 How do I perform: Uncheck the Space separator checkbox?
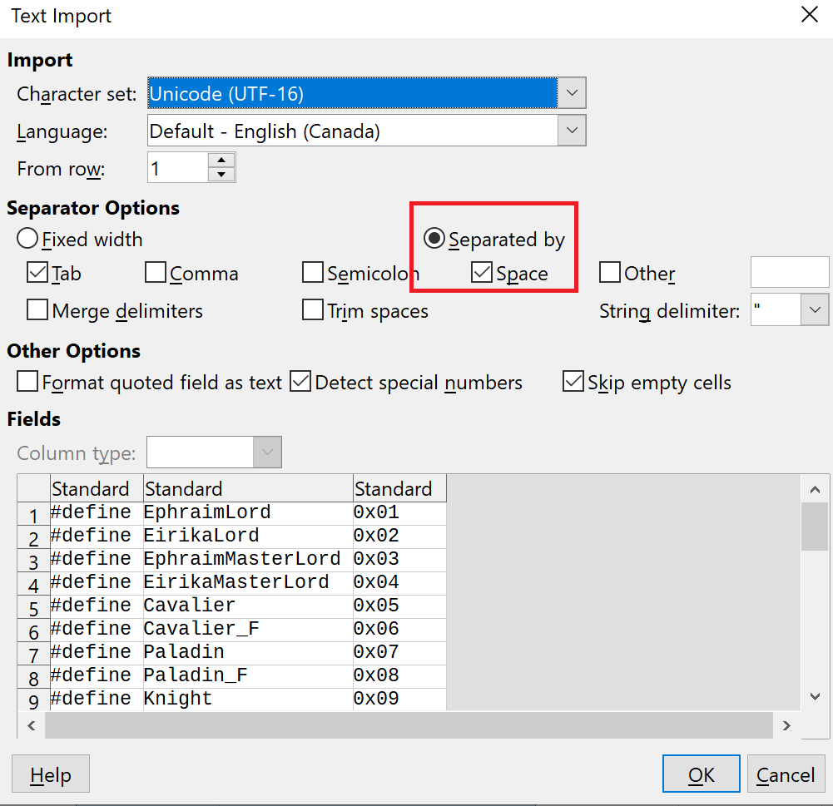(482, 272)
